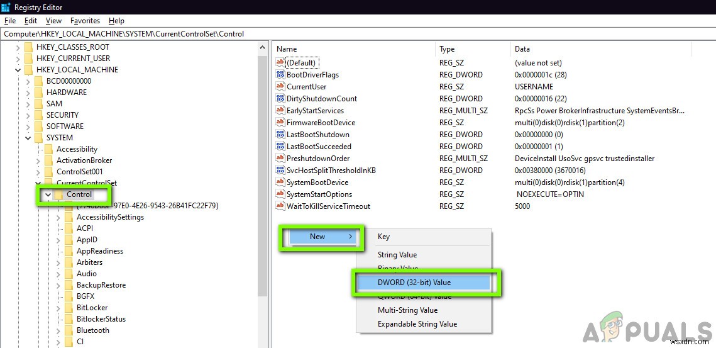Open the Help menu
The image size is (716, 348).
coord(116,21)
